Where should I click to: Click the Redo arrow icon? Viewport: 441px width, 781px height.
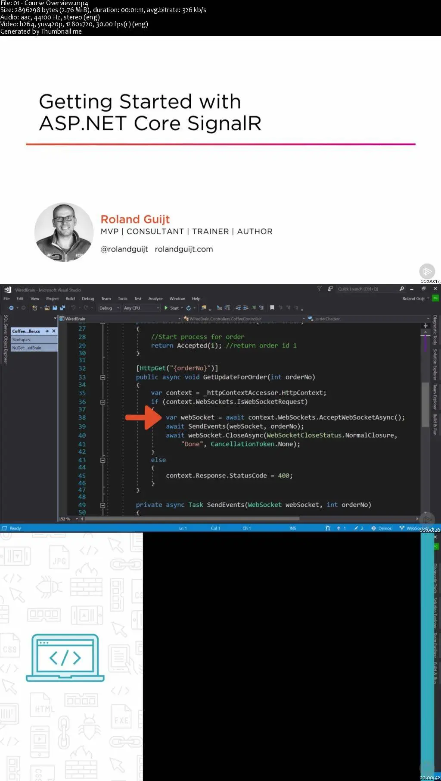(86, 308)
